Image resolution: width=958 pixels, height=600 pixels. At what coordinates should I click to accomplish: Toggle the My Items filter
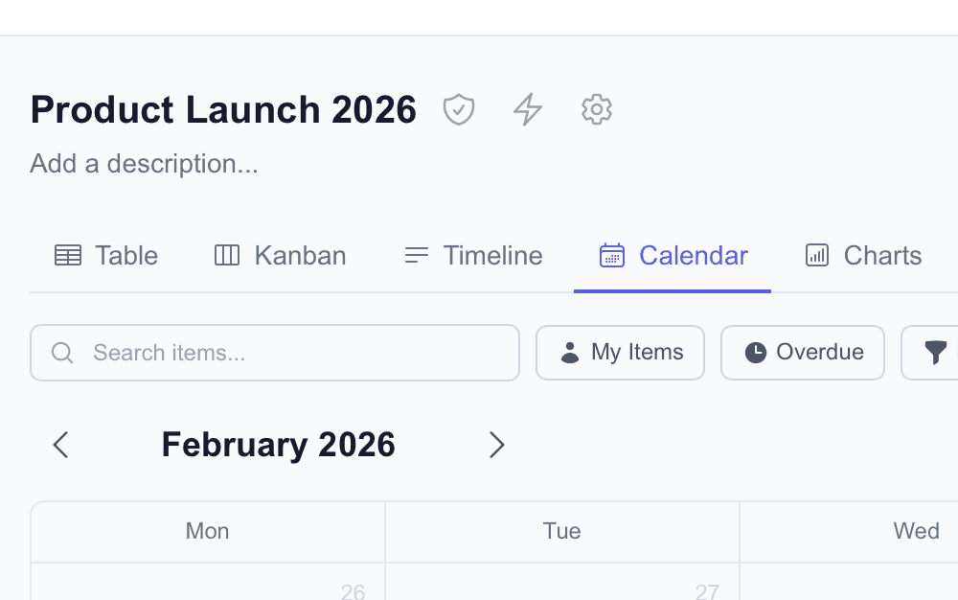pyautogui.click(x=621, y=353)
